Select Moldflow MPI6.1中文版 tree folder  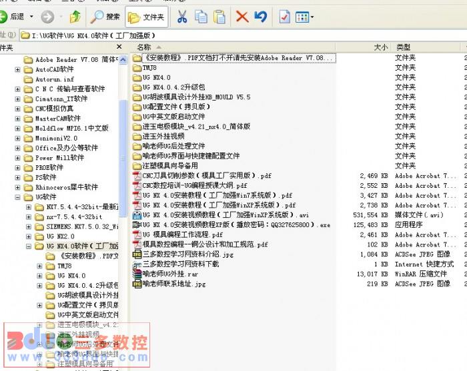click(66, 129)
